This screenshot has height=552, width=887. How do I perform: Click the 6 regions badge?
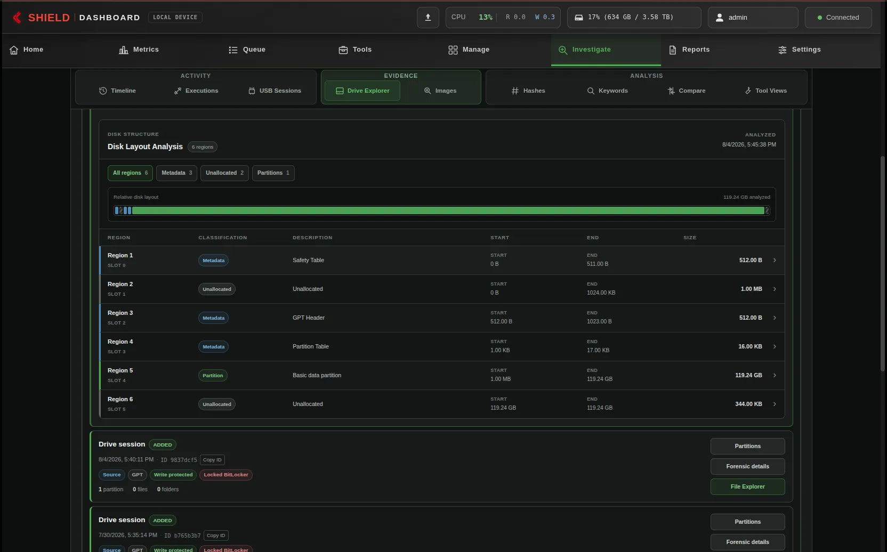pos(203,147)
